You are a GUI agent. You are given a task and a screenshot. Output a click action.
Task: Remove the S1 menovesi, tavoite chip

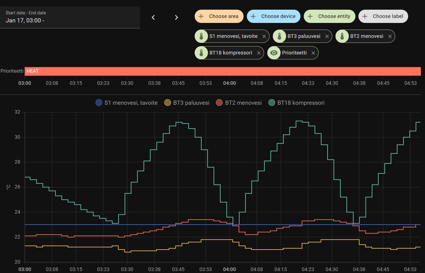[x=264, y=36]
